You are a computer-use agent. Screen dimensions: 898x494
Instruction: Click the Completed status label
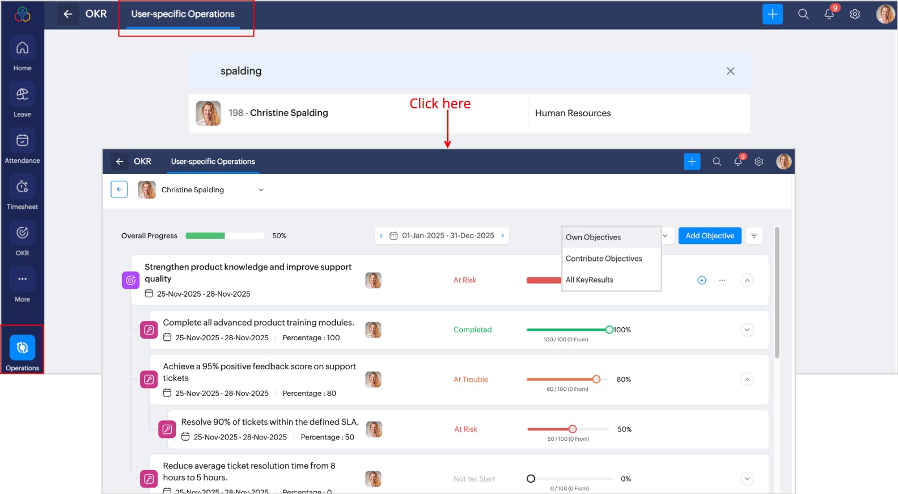pyautogui.click(x=472, y=330)
